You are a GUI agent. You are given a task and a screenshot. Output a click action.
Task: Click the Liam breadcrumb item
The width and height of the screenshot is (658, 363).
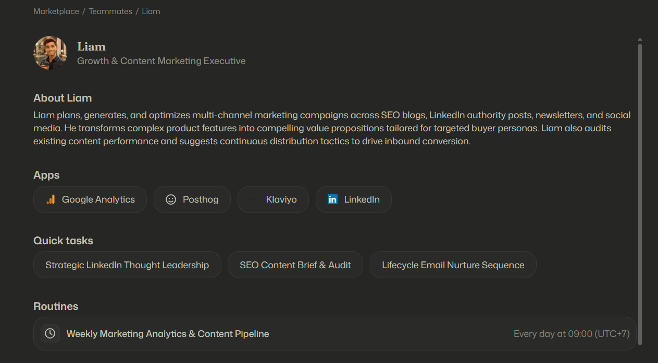click(x=151, y=11)
